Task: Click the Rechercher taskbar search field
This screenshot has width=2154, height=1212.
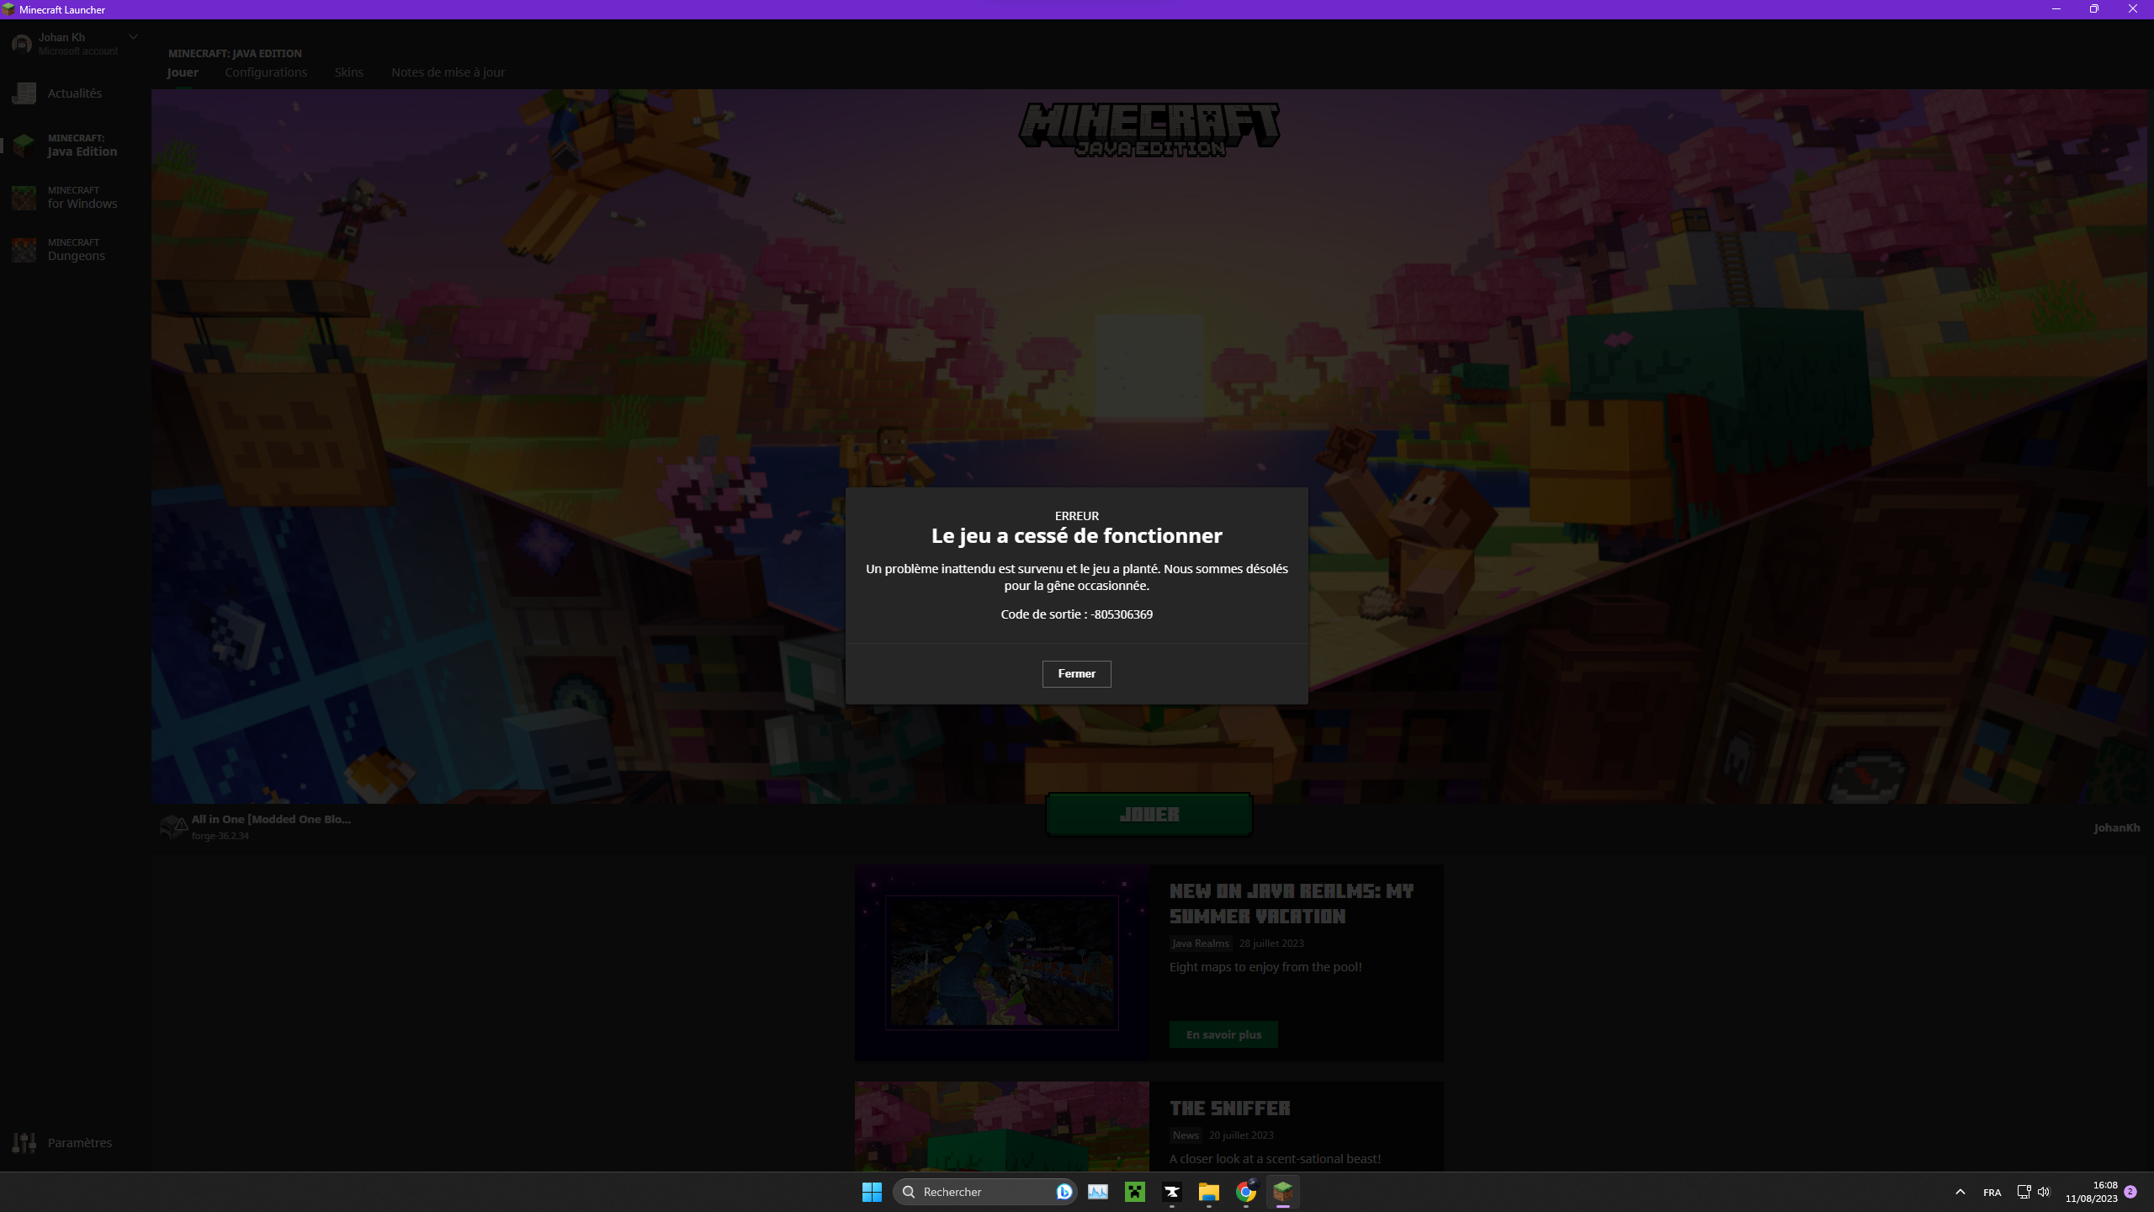Action: click(984, 1192)
